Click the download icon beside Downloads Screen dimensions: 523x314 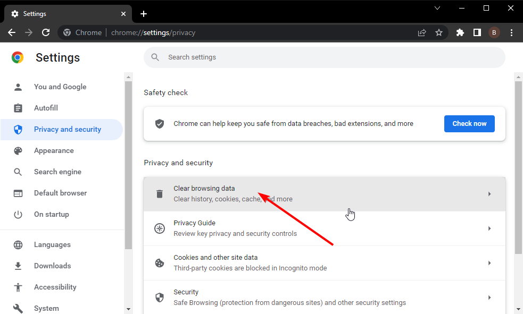[x=18, y=266]
